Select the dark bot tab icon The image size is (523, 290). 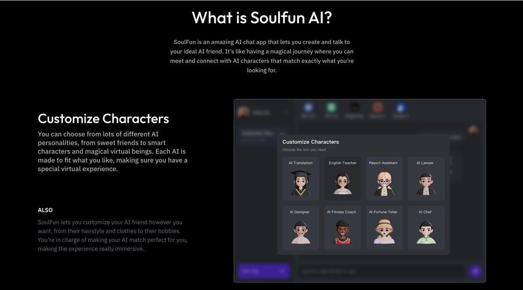point(354,107)
